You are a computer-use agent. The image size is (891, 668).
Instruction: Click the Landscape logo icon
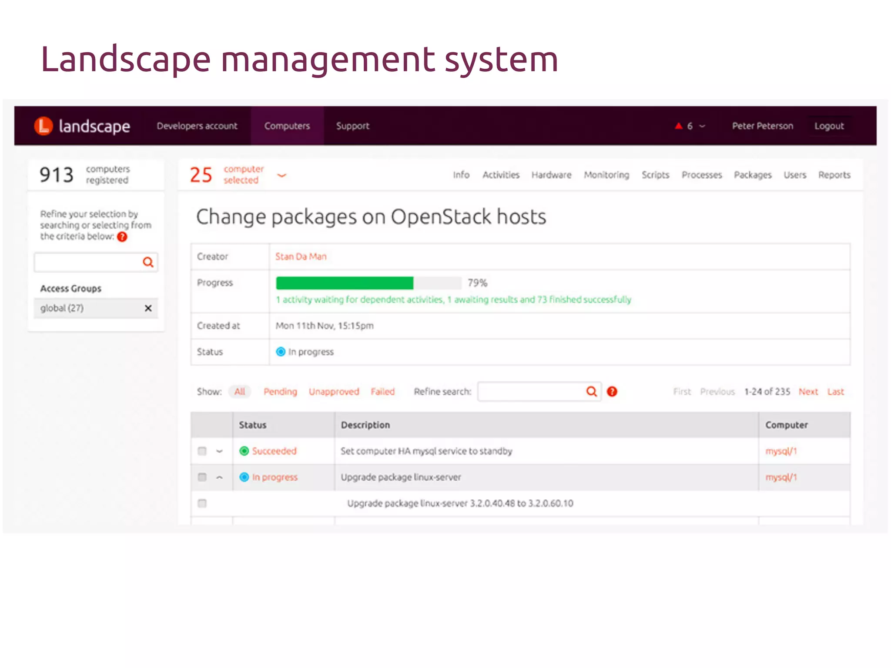coord(44,126)
